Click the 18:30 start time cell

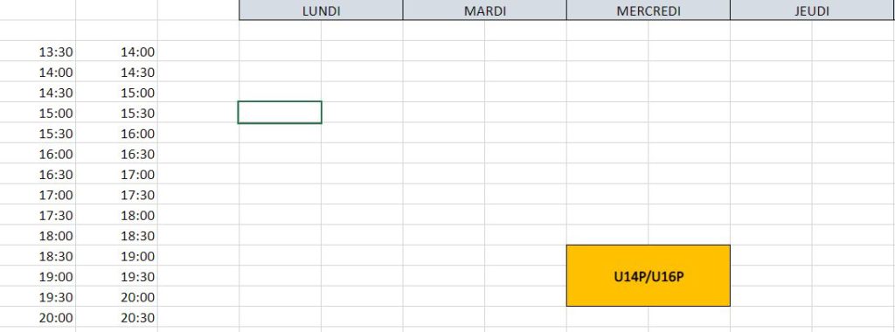tap(38, 257)
